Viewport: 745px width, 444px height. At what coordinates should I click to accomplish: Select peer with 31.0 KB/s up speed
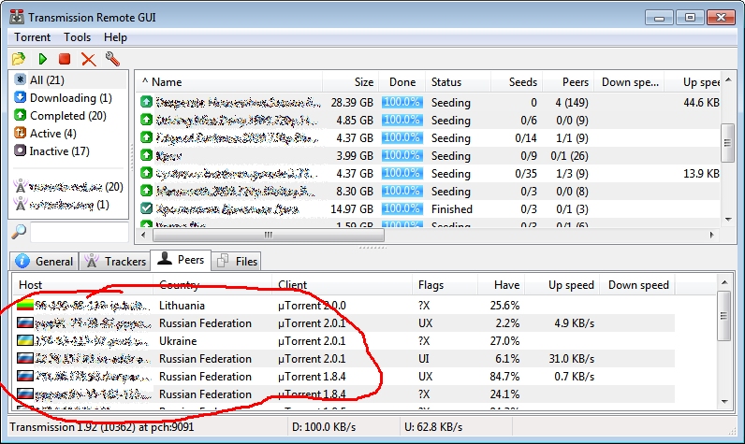pos(343,359)
